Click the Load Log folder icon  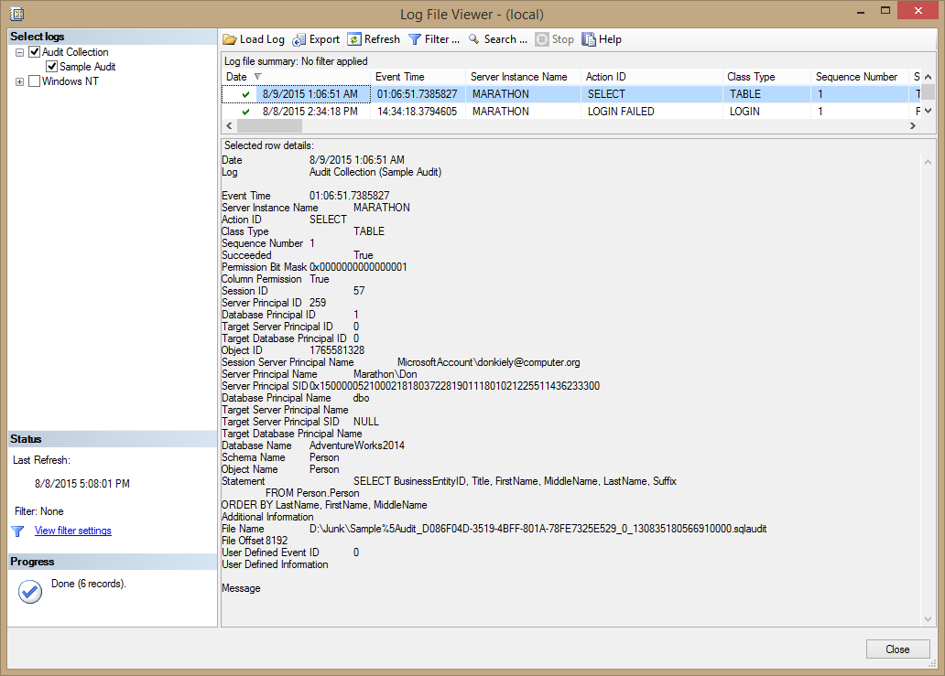[x=230, y=39]
